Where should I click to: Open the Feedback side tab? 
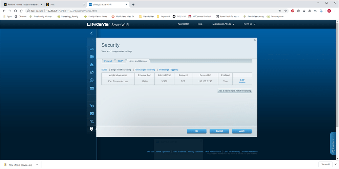333,144
